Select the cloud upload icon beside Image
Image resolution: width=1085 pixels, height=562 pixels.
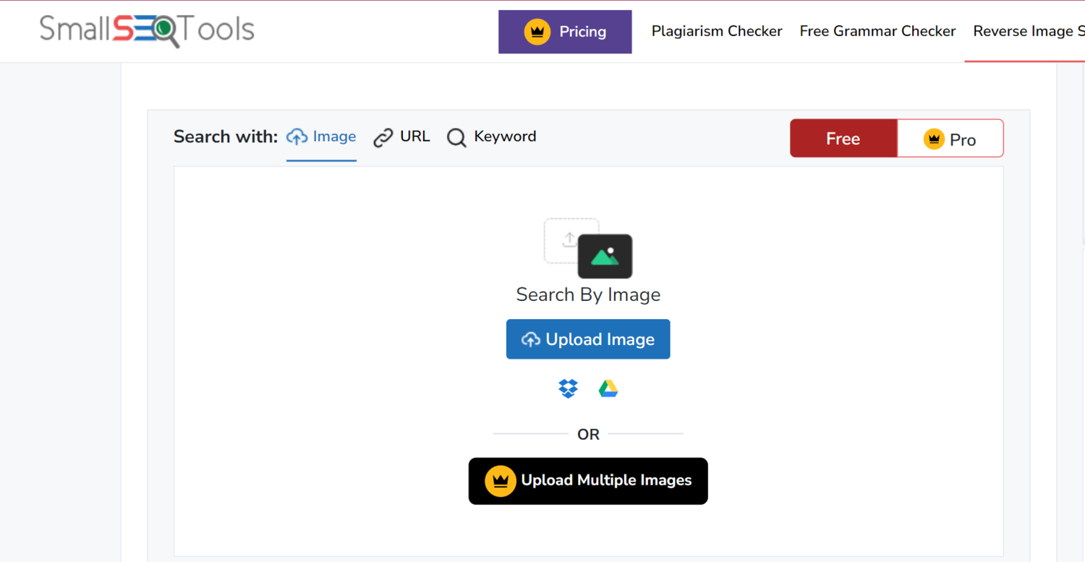pos(297,136)
